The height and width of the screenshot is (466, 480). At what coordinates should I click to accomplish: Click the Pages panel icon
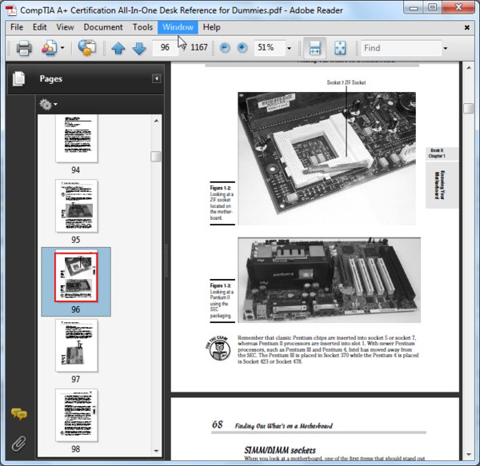coord(19,78)
